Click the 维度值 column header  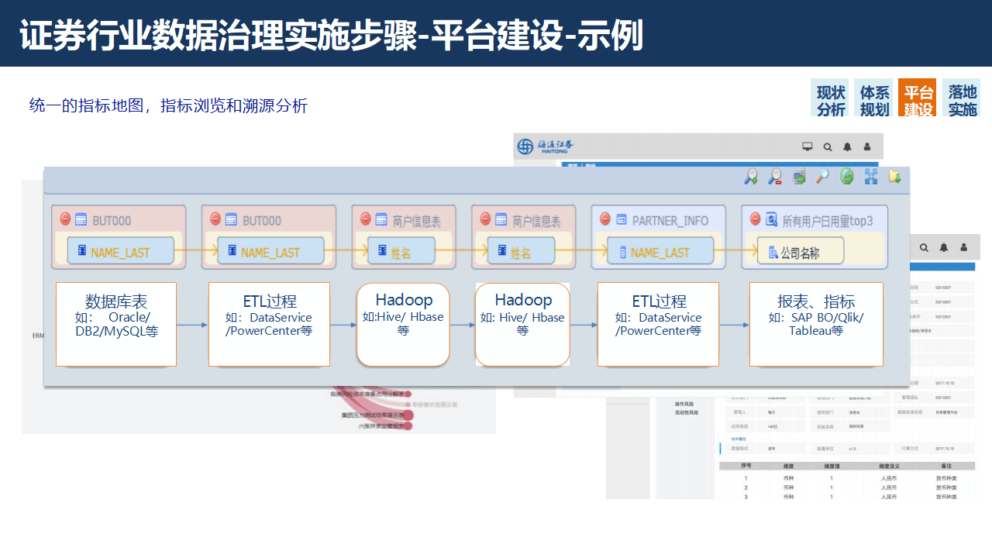coord(832,467)
